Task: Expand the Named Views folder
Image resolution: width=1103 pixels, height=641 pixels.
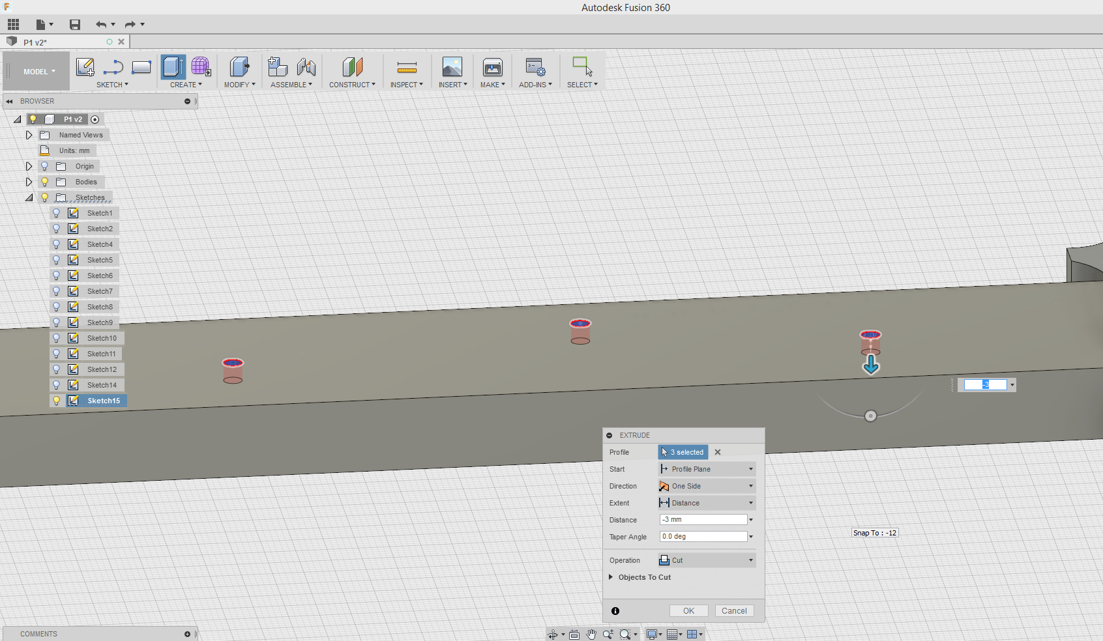Action: tap(29, 135)
